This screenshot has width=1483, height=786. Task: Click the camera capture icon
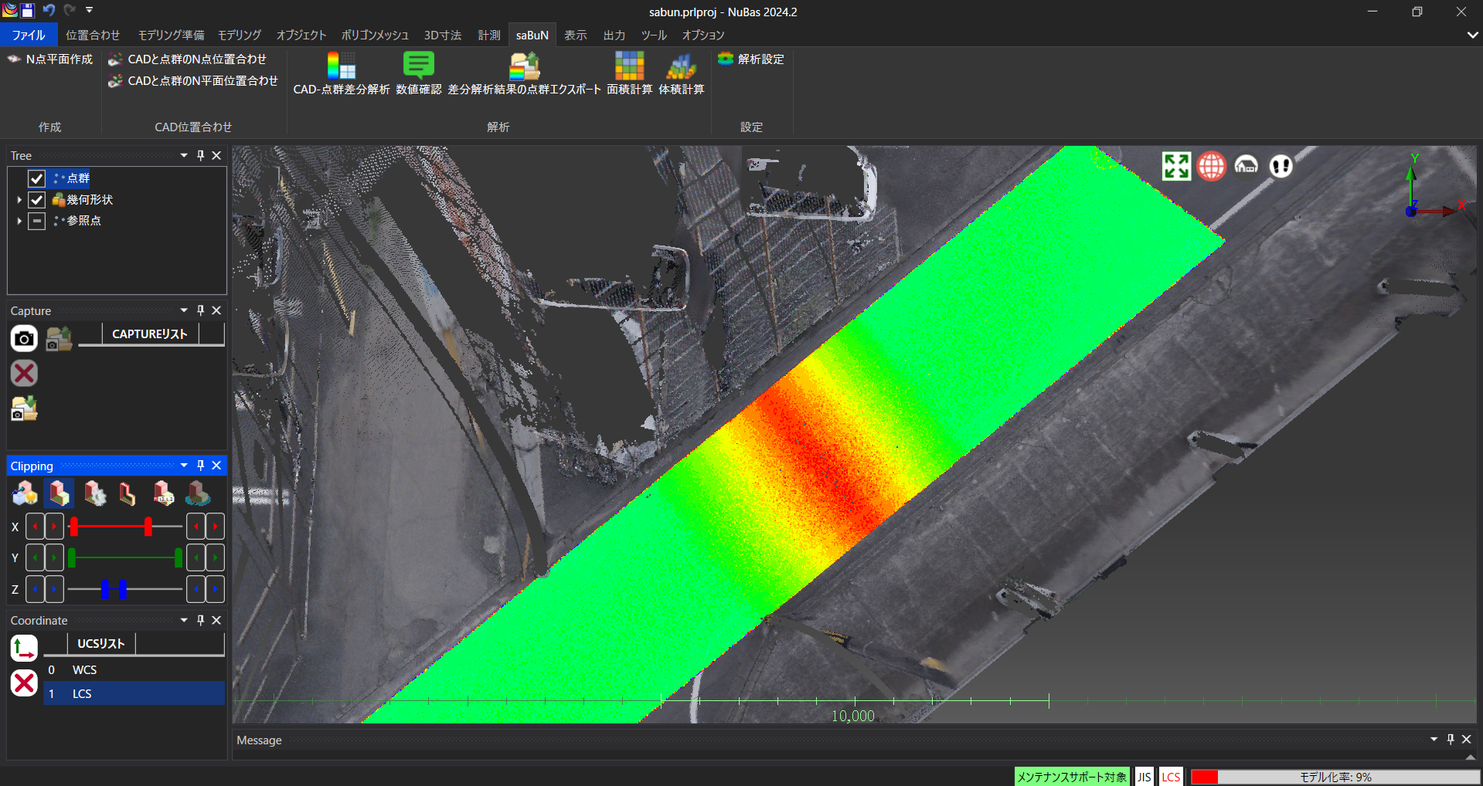(24, 338)
